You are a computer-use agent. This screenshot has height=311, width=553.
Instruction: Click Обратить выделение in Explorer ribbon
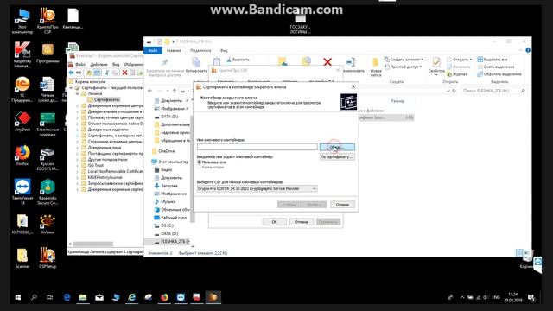(x=499, y=74)
